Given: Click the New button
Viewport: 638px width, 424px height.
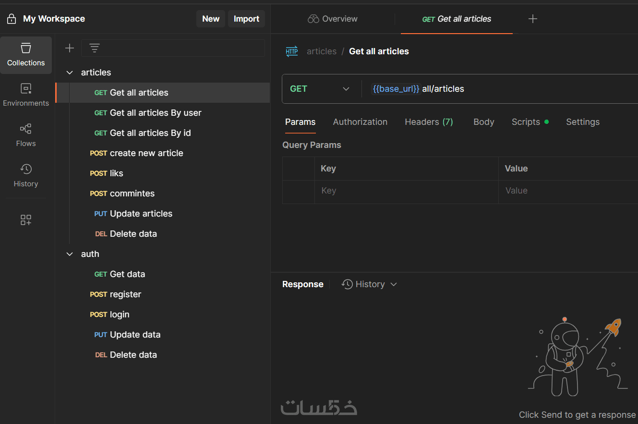Looking at the screenshot, I should [x=211, y=19].
